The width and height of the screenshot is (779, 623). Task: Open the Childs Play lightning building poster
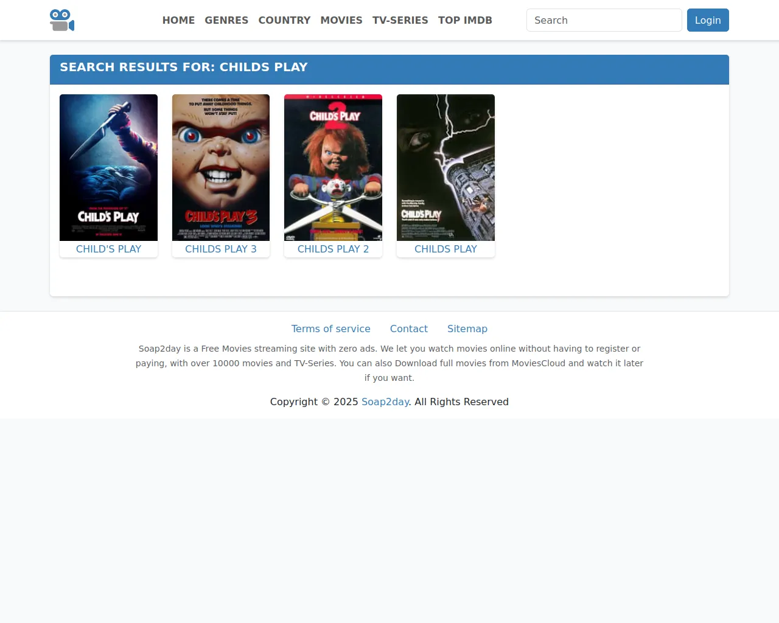click(445, 167)
